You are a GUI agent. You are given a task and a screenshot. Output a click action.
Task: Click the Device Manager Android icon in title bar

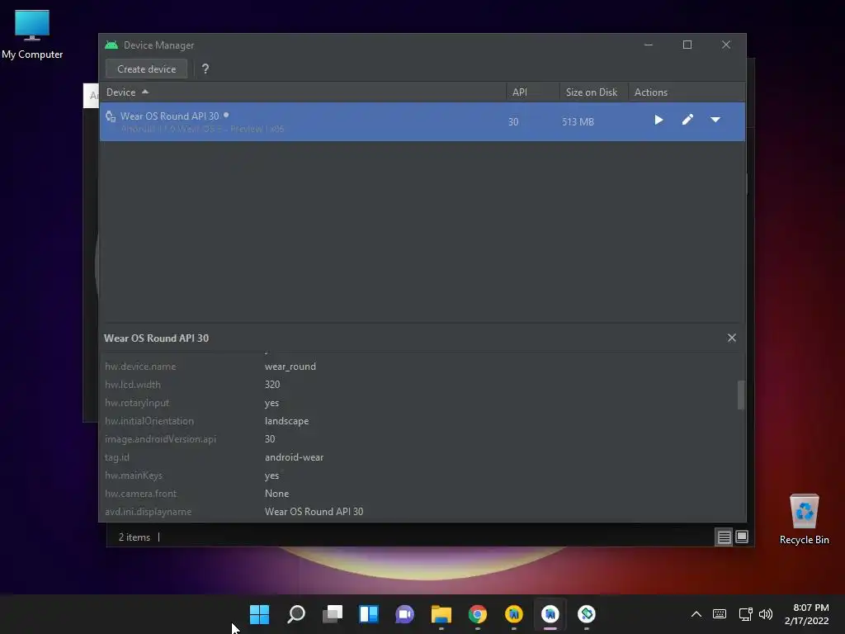coord(111,45)
